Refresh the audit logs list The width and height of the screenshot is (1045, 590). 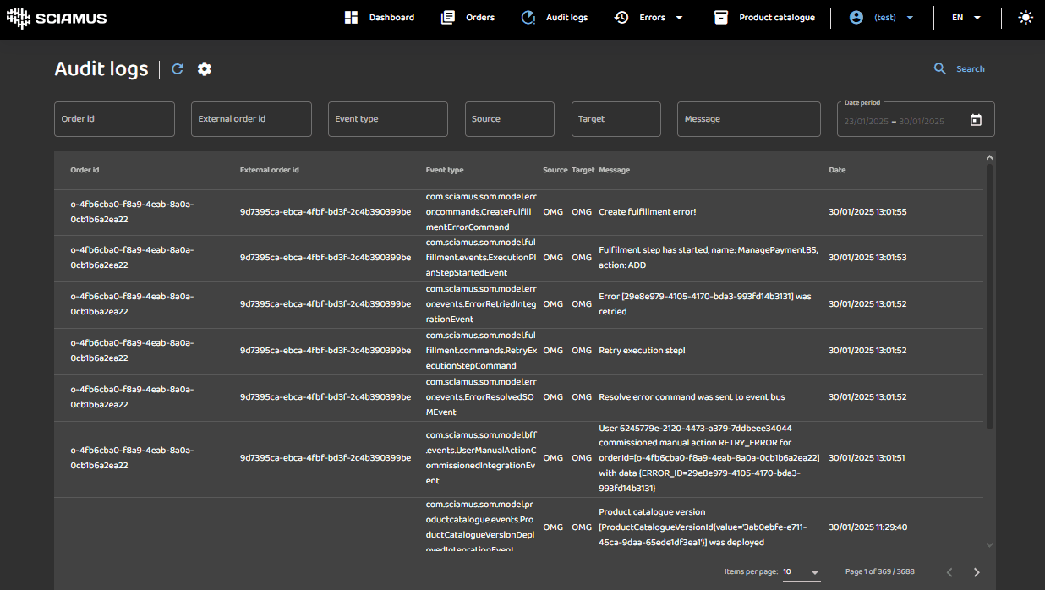[x=178, y=69]
